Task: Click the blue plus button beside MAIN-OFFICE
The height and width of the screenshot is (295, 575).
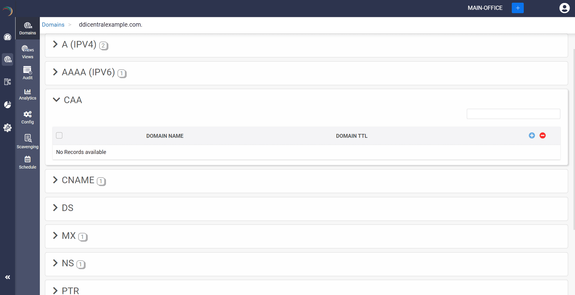Action: coord(518,8)
